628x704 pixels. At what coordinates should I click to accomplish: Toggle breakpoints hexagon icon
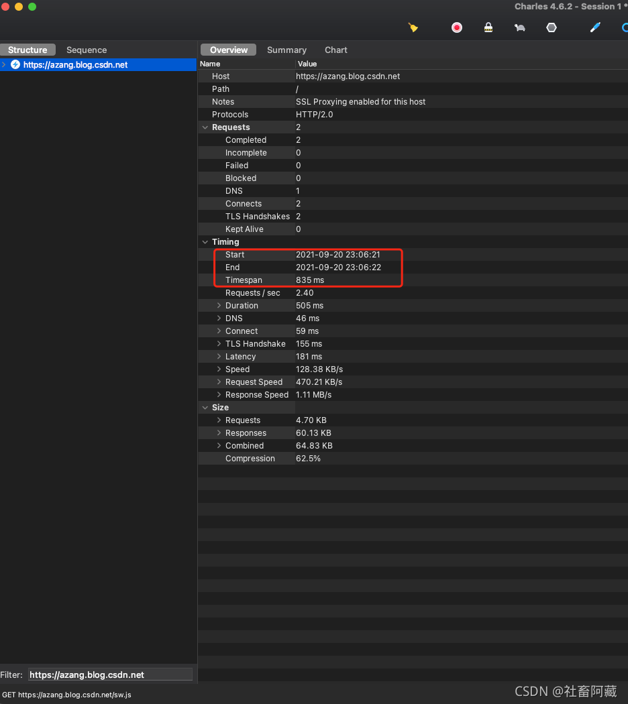pos(552,28)
